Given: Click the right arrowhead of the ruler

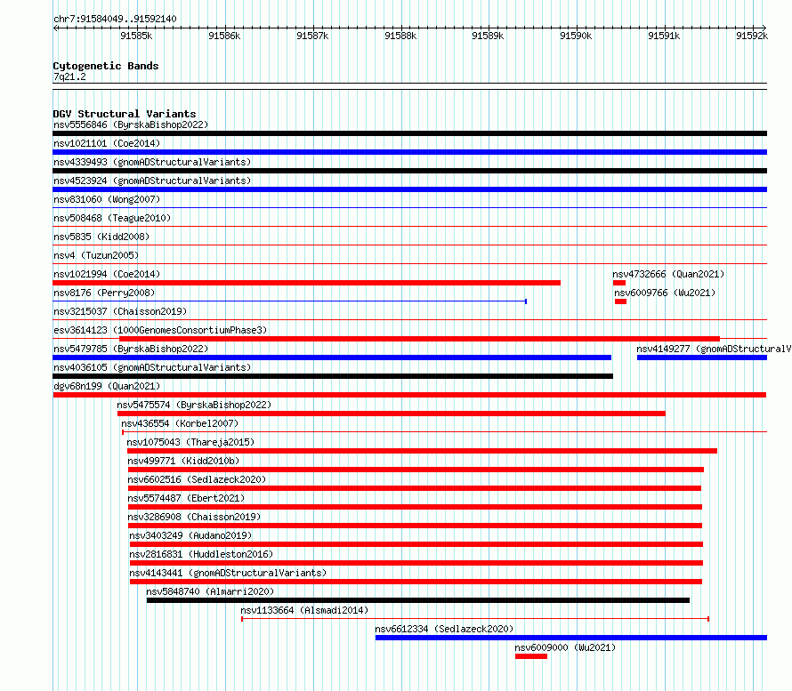Looking at the screenshot, I should pyautogui.click(x=764, y=28).
